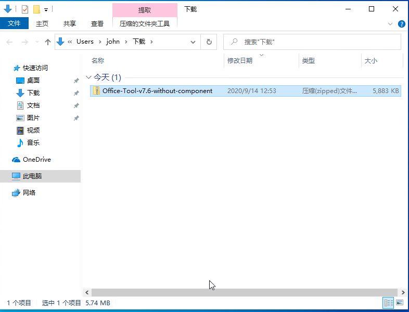
Task: Click the zip file icon of Office-Tool
Action: click(x=96, y=90)
